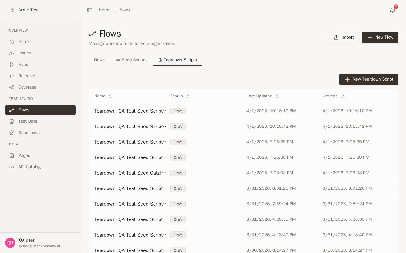Click the seedling icon on Seed Scripts tab
Image resolution: width=406 pixels, height=253 pixels.
click(x=118, y=60)
